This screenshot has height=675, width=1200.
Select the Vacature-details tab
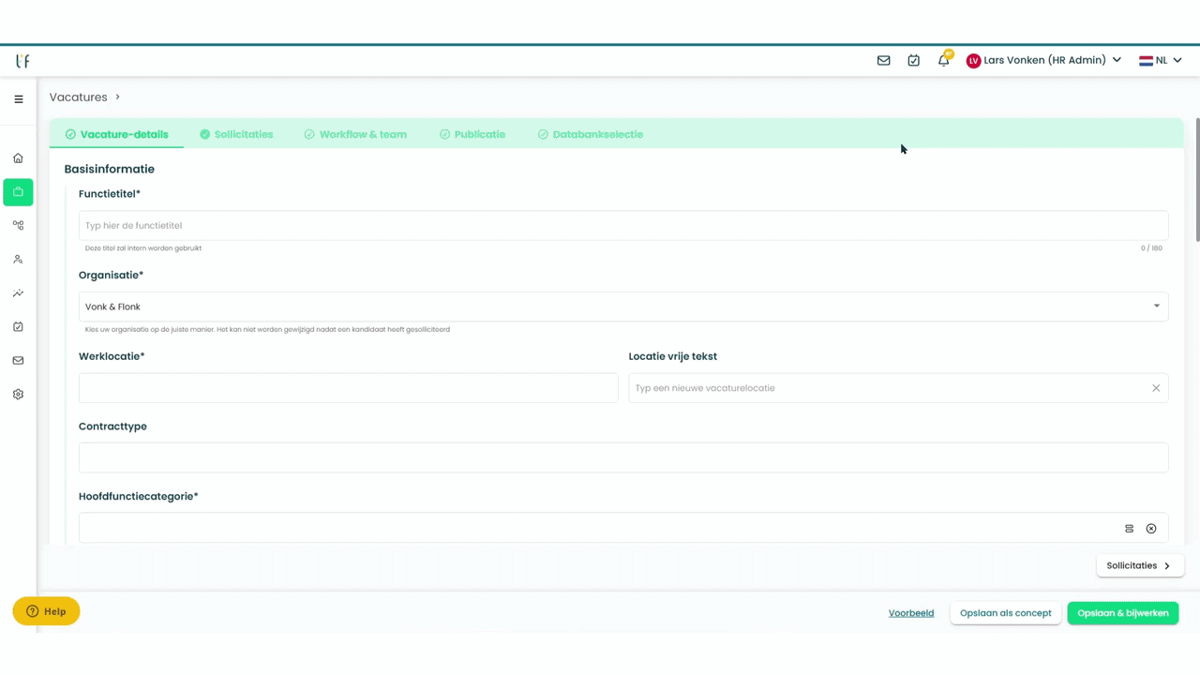point(117,134)
